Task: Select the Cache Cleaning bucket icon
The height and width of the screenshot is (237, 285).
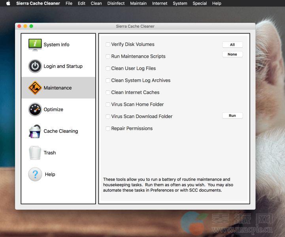Action: pyautogui.click(x=35, y=131)
